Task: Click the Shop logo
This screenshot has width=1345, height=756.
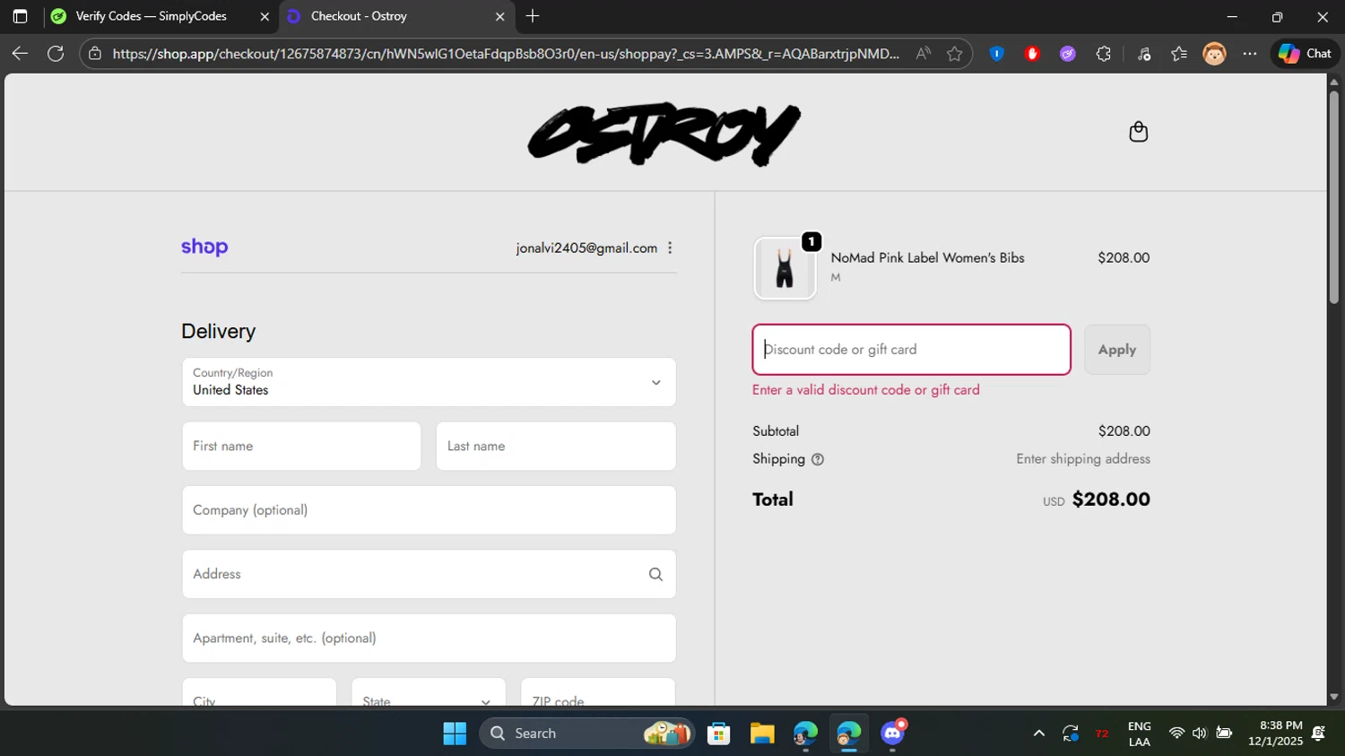Action: pos(204,248)
